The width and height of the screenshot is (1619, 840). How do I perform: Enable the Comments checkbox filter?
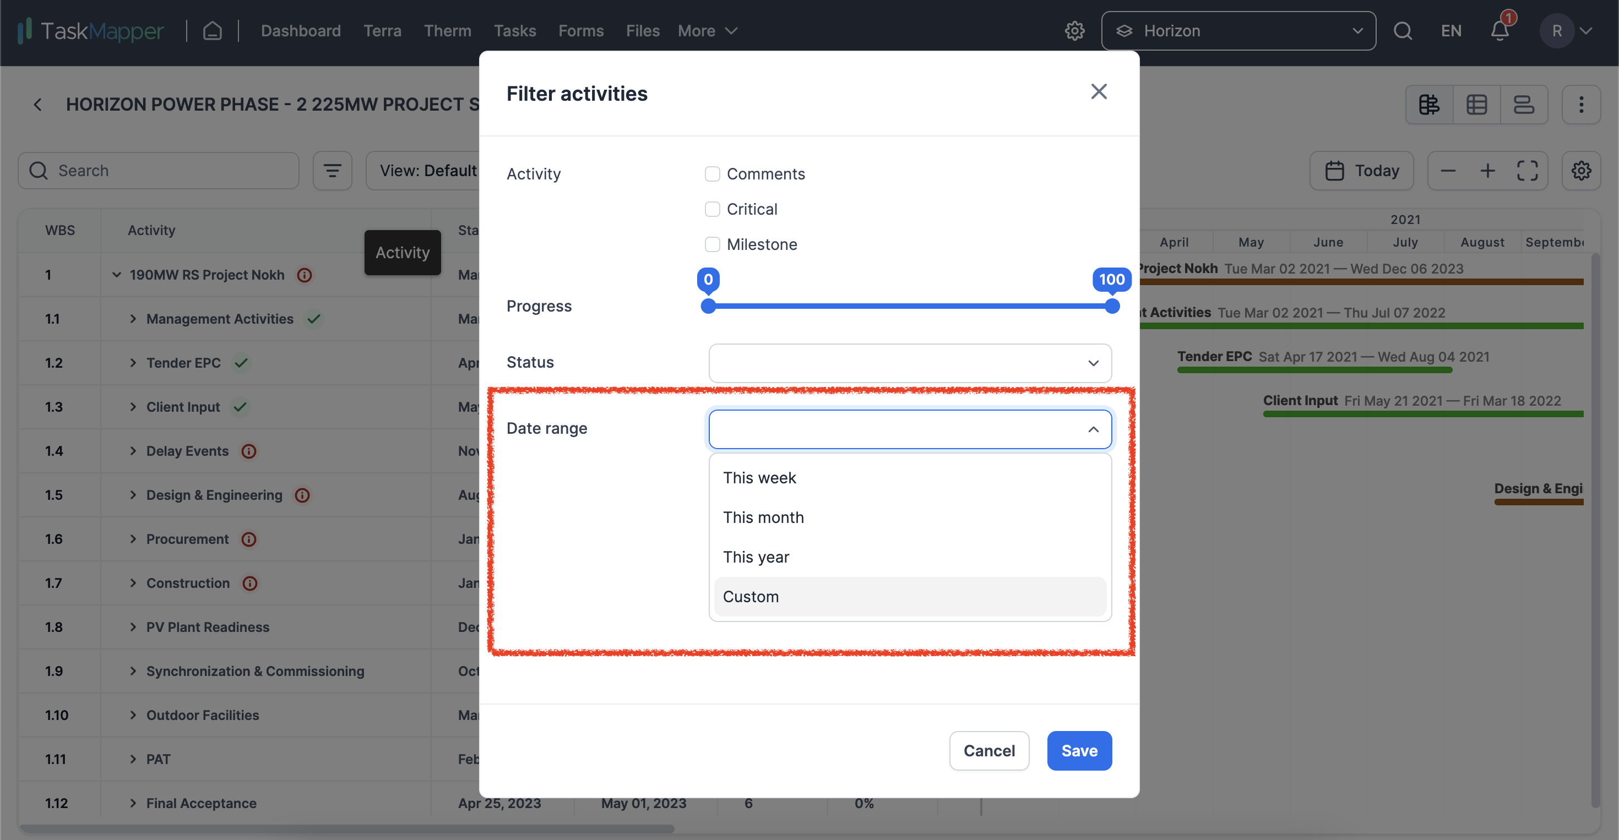[x=712, y=172]
